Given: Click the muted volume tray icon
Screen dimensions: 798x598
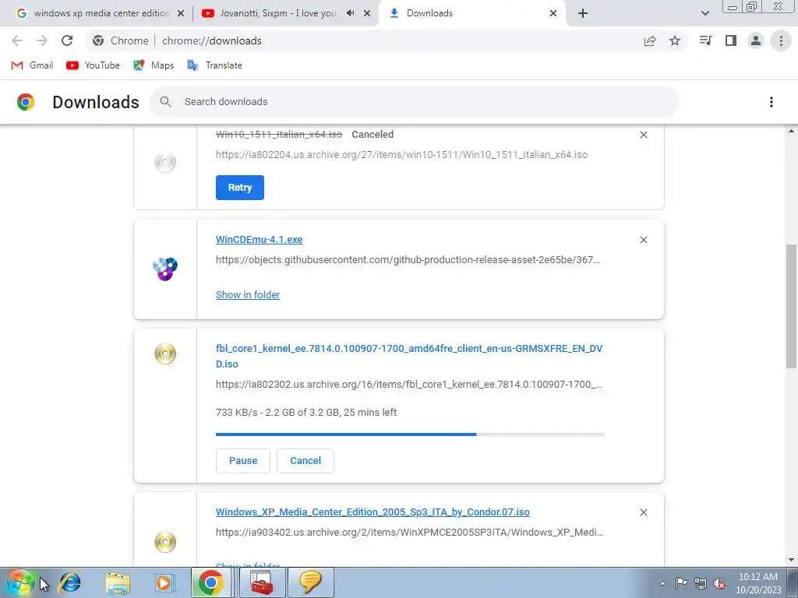Looking at the screenshot, I should pyautogui.click(x=719, y=584).
